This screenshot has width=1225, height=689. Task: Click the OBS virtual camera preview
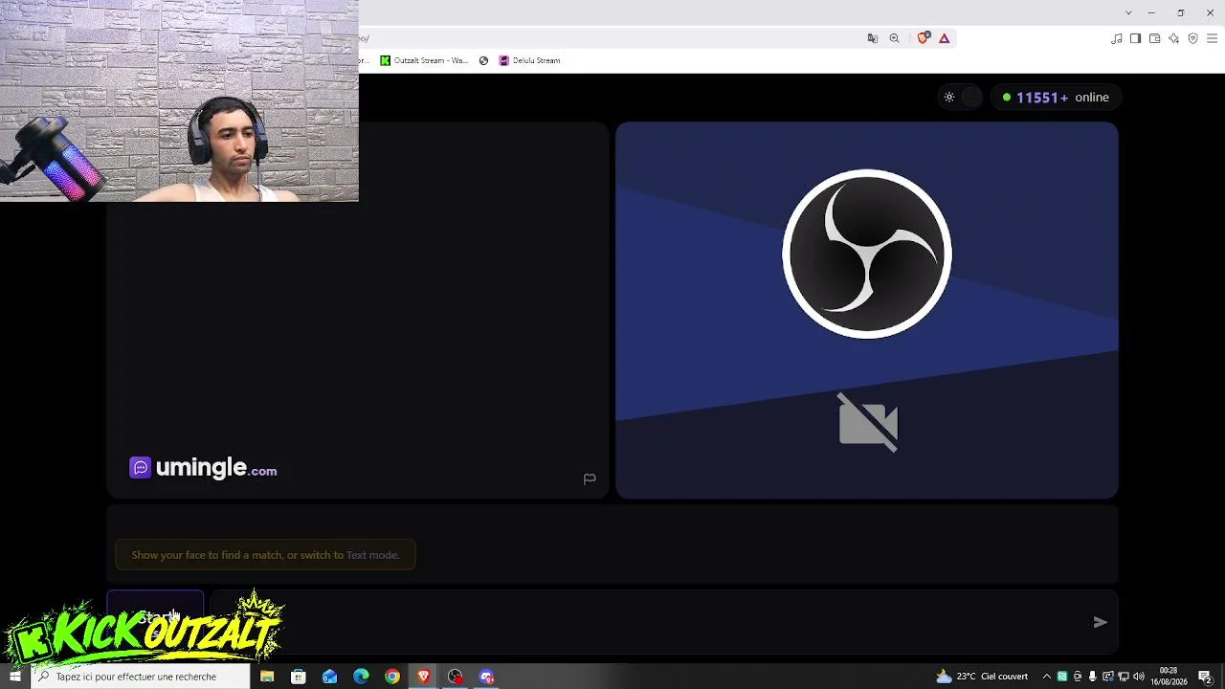tap(867, 310)
